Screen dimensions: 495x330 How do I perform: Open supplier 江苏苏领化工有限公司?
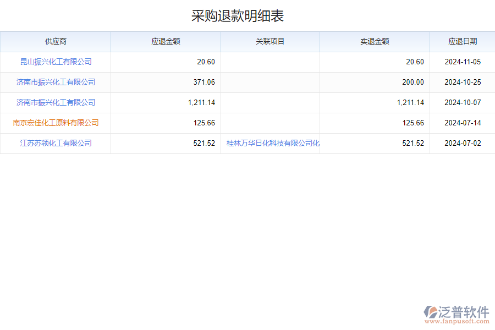56,143
